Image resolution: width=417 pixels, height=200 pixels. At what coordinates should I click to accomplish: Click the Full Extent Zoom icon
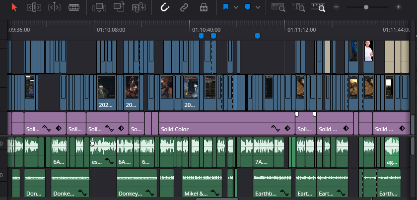[x=278, y=7]
